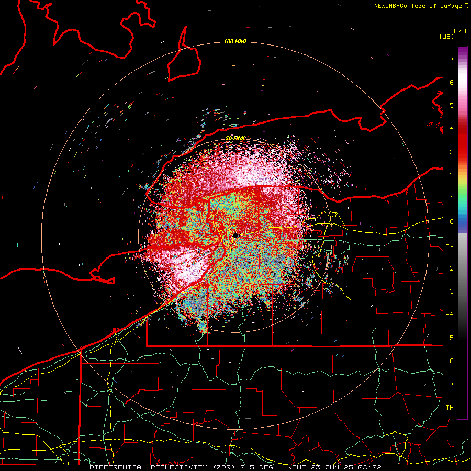
Task: Click the -7 dB tick label on the scale
Action: [x=450, y=384]
